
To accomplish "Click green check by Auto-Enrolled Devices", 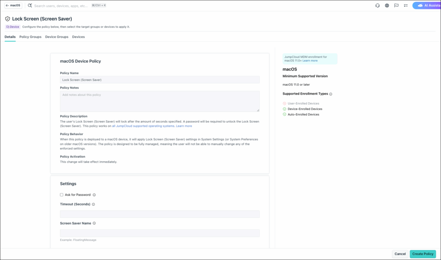I will point(284,115).
